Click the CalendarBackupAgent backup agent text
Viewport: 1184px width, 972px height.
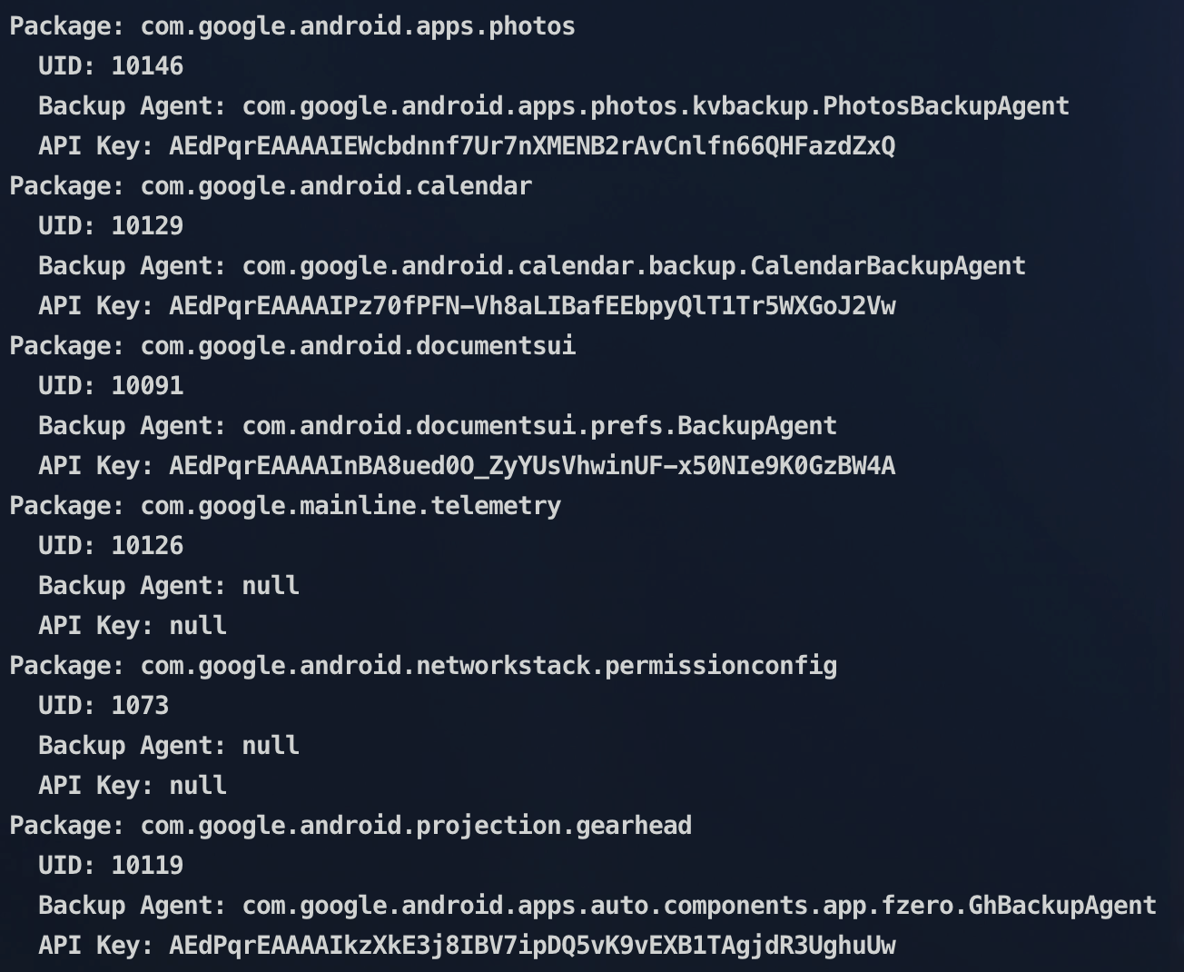(x=634, y=266)
